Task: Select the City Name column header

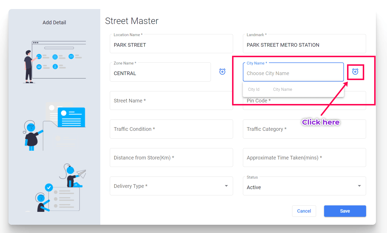Action: [x=282, y=89]
